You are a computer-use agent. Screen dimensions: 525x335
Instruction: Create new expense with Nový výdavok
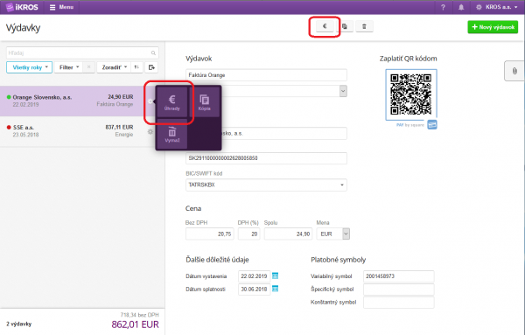493,27
